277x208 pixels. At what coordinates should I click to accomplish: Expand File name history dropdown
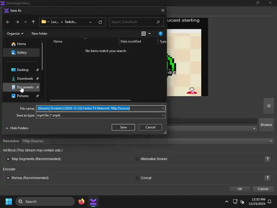tap(163, 108)
